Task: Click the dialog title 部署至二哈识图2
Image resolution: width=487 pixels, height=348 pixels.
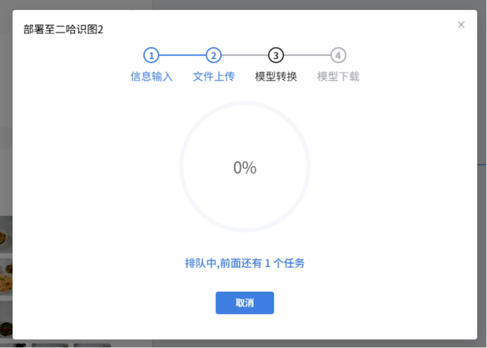Action: pos(63,29)
